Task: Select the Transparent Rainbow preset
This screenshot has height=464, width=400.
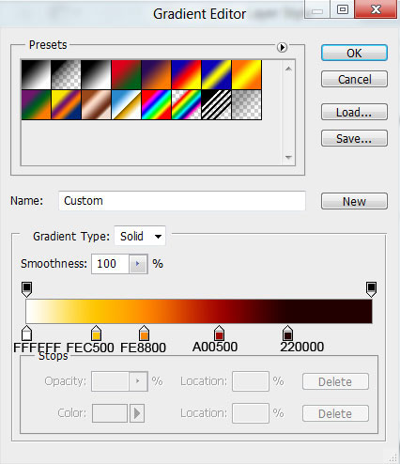Action: [186, 105]
